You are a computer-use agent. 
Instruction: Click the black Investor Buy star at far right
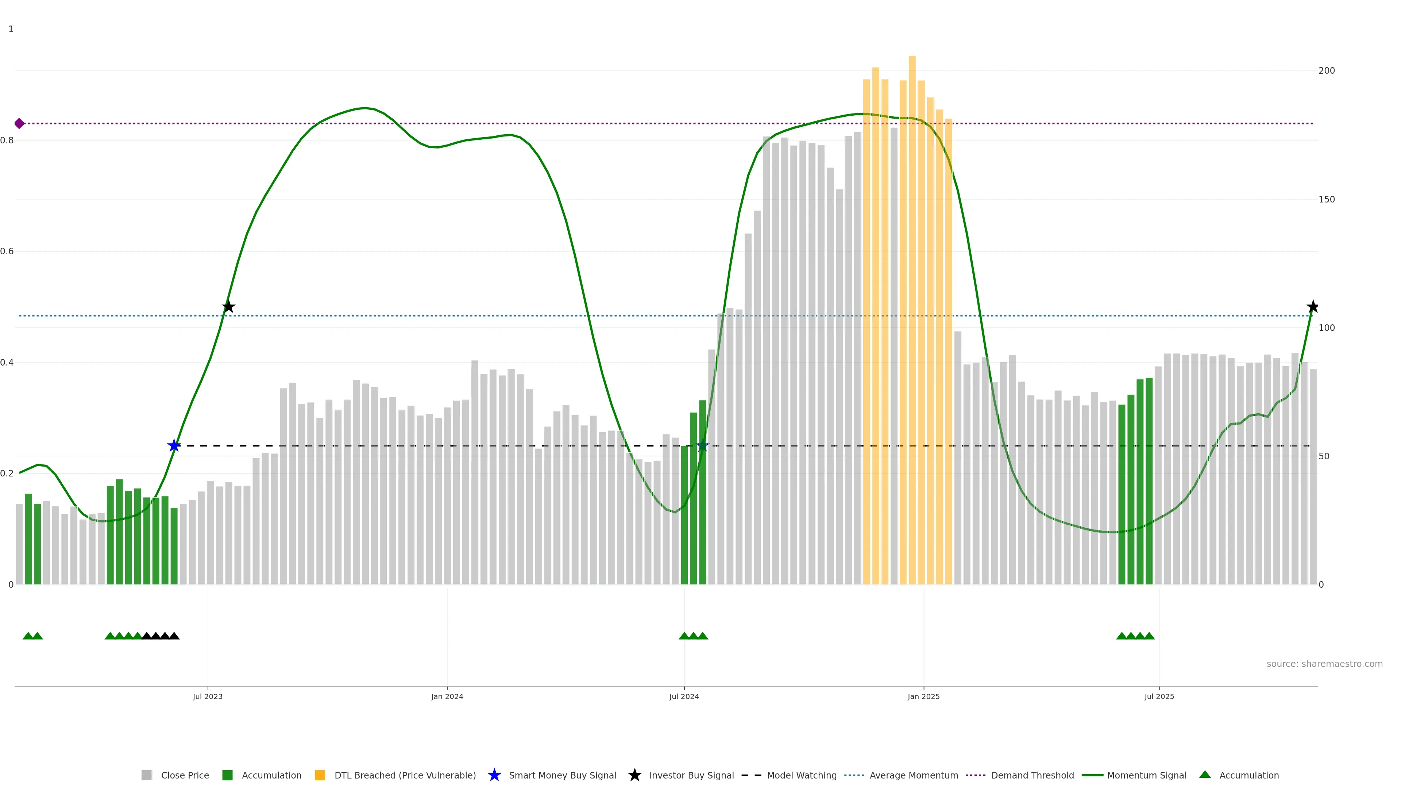click(x=1312, y=307)
